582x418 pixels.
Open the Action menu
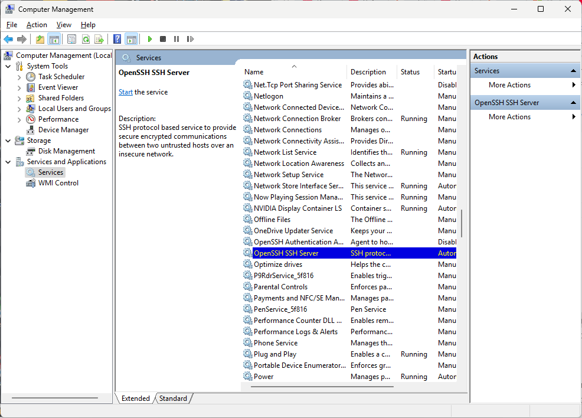(x=37, y=25)
